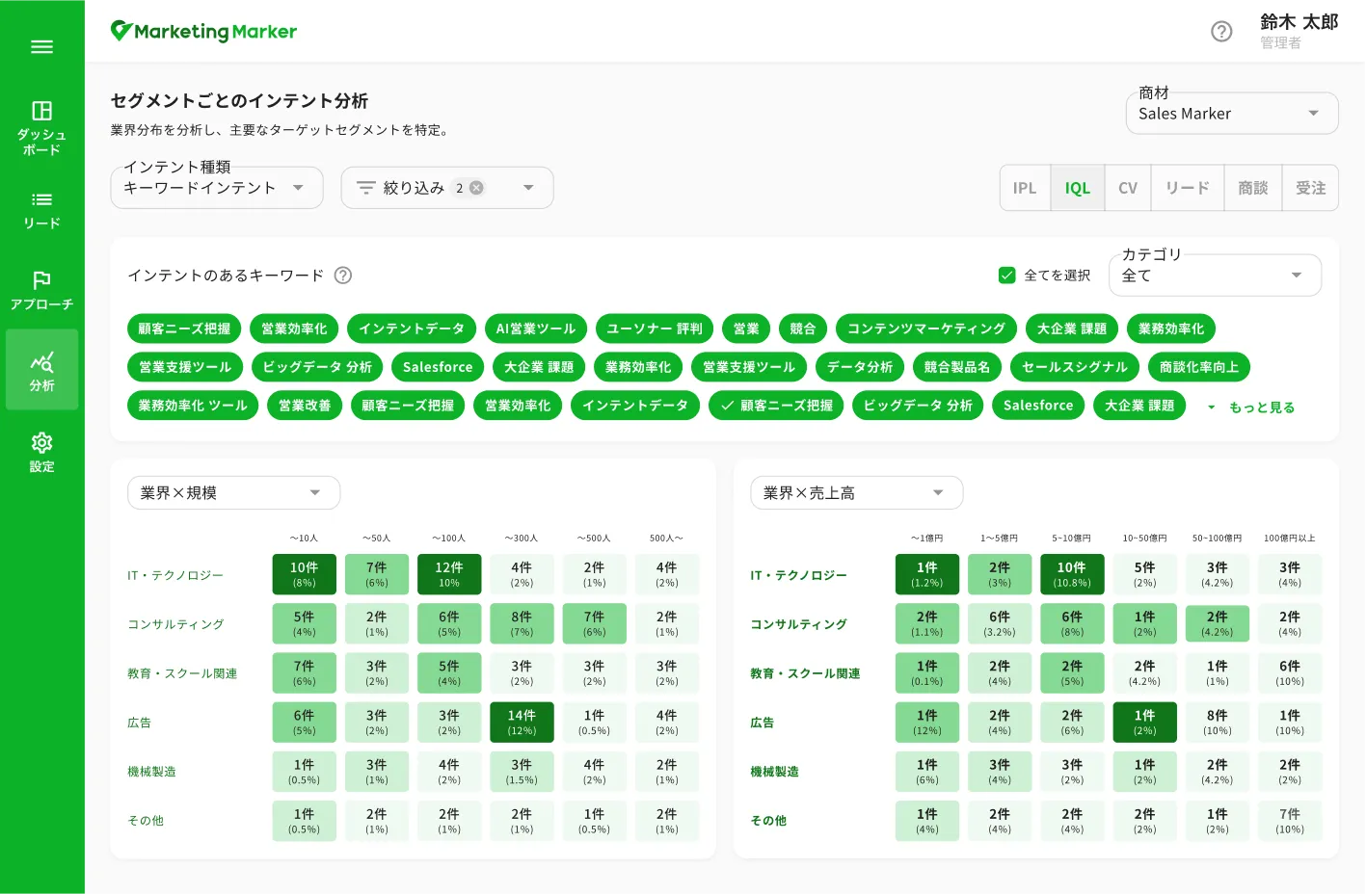Screen dimensions: 1366x894
Task: Expand the インテント種類 dropdown
Action: pyautogui.click(x=216, y=188)
